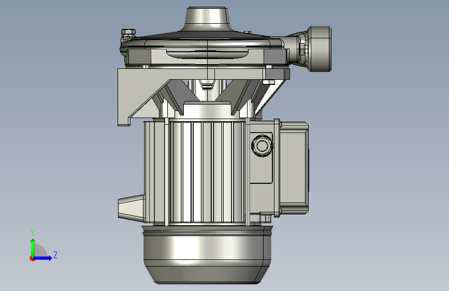Viewport: 449px width, 291px height.
Task: Click the green Y axis arrow of the triad
Action: tap(33, 248)
